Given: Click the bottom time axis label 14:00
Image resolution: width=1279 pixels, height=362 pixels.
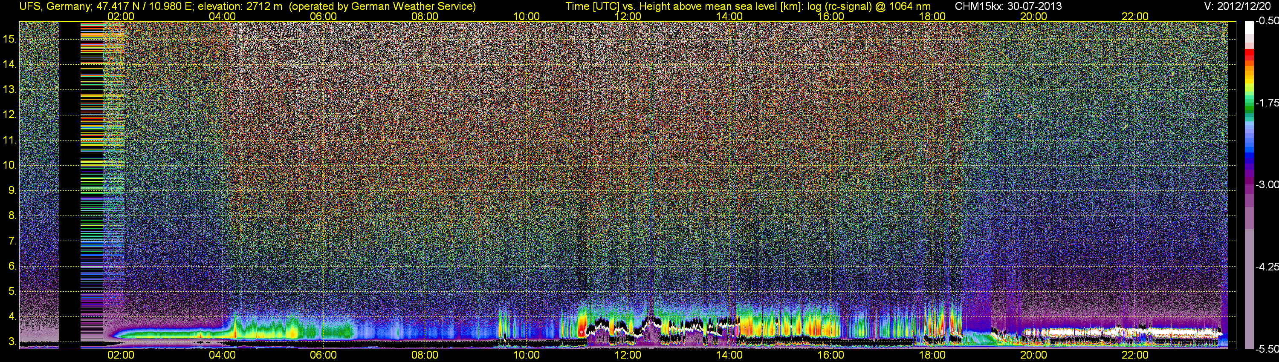Looking at the screenshot, I should point(729,355).
